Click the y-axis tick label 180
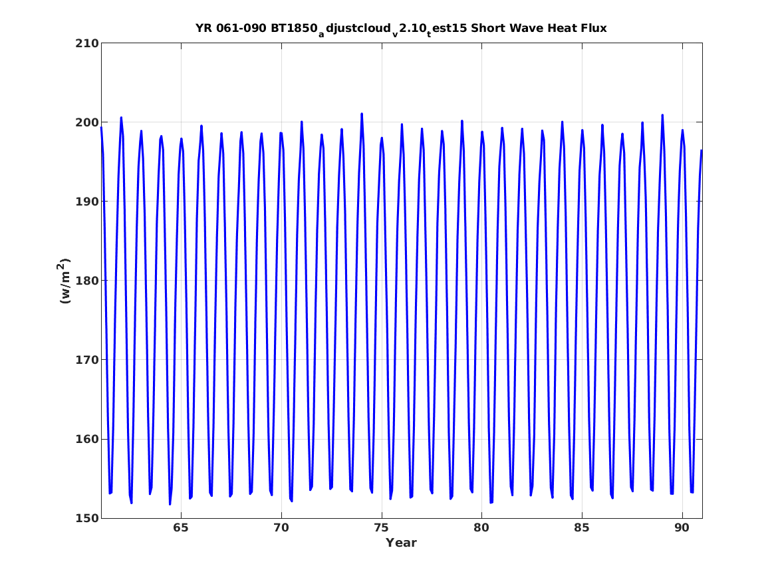The image size is (776, 582). click(86, 281)
